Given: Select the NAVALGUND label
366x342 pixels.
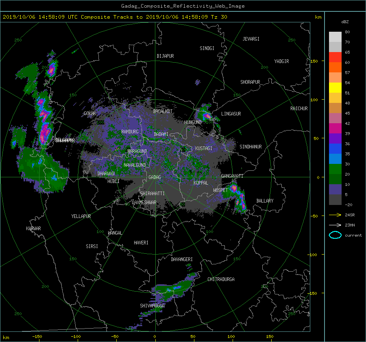Looking at the screenshot, I should point(135,165).
